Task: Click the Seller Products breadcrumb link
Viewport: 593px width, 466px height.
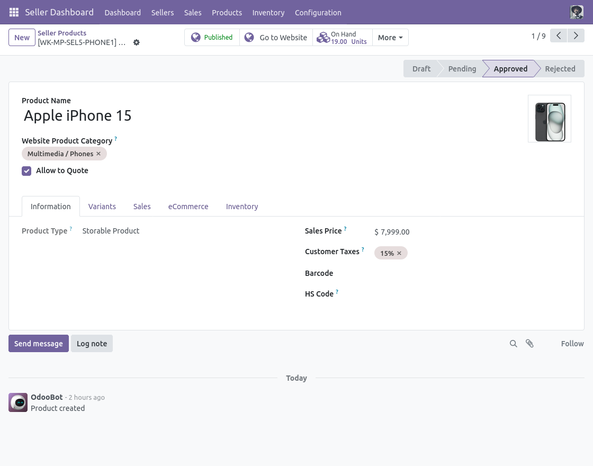Action: click(62, 33)
